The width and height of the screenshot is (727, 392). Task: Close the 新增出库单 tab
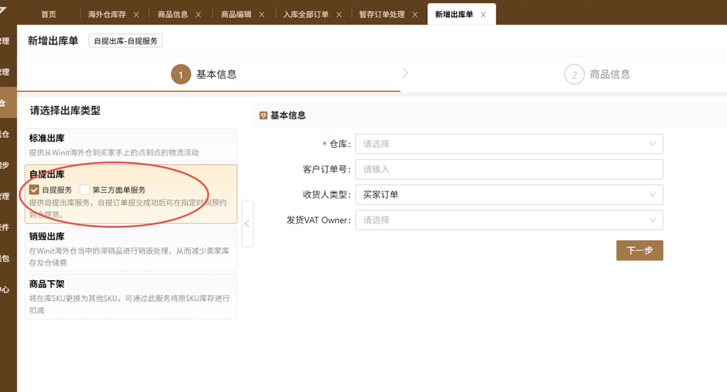coord(483,15)
